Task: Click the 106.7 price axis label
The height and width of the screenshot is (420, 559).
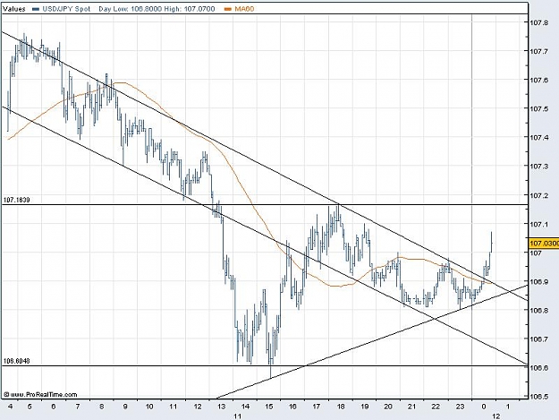Action: coord(538,339)
